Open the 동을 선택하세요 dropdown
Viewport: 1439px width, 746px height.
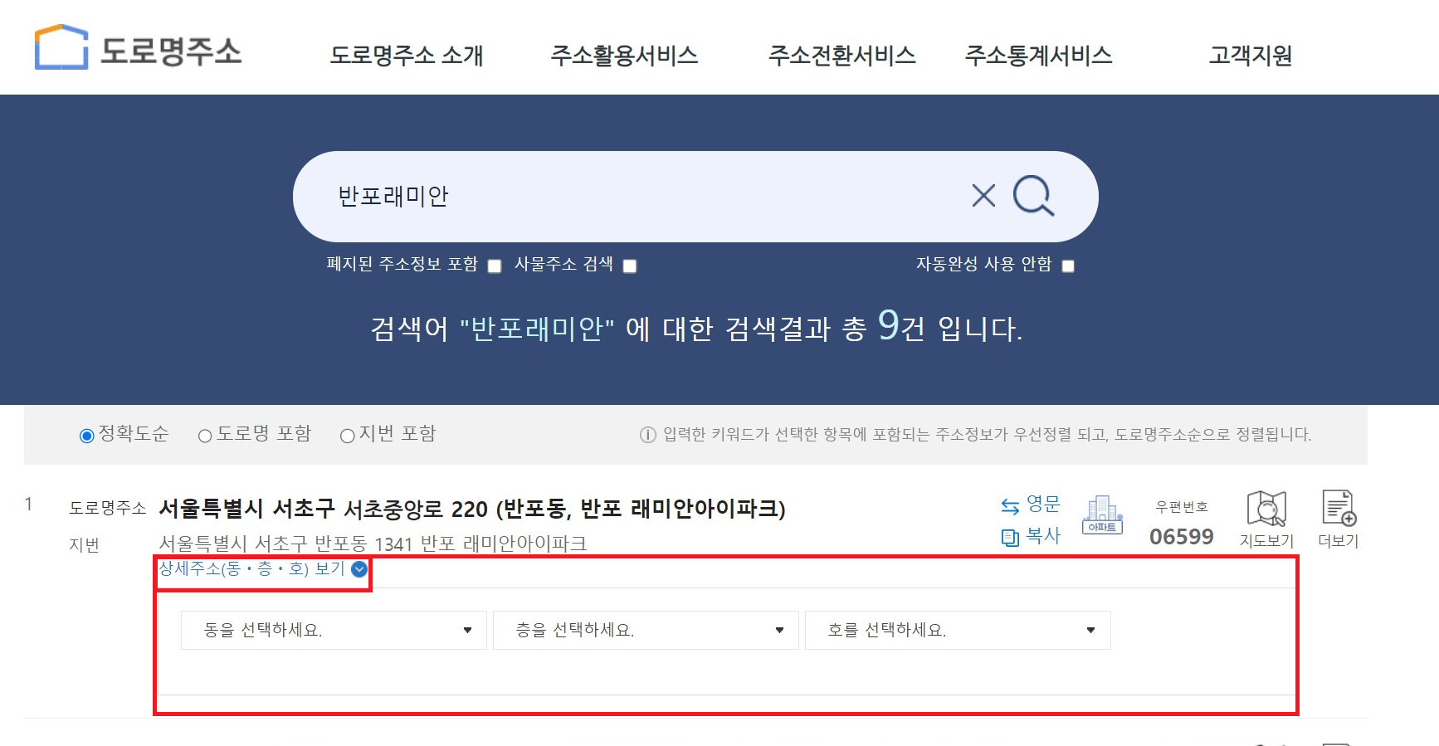point(334,630)
